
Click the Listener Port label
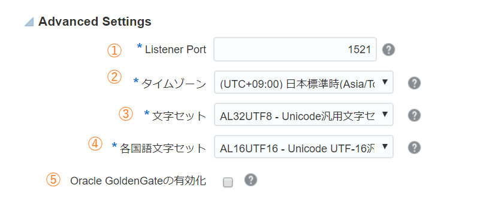point(176,50)
